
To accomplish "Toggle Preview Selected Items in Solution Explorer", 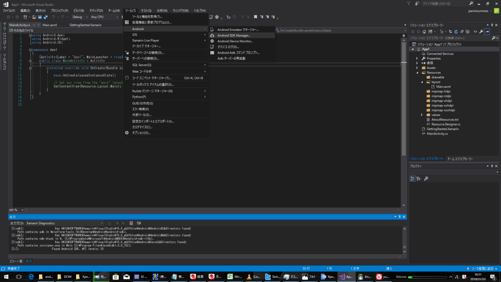I will click(487, 32).
